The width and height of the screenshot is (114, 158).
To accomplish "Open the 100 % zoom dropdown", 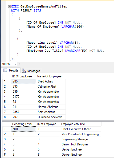I will 15,64.
